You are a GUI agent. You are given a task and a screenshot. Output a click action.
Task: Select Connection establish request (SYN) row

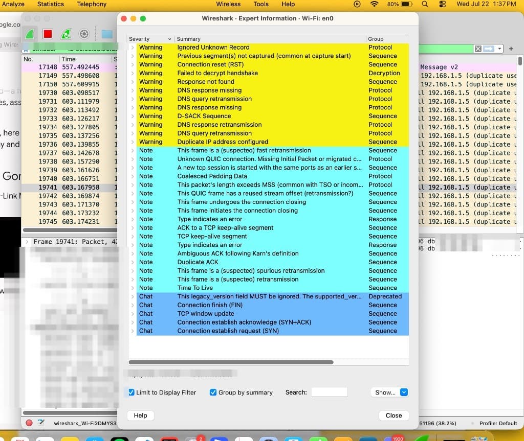(x=272, y=331)
